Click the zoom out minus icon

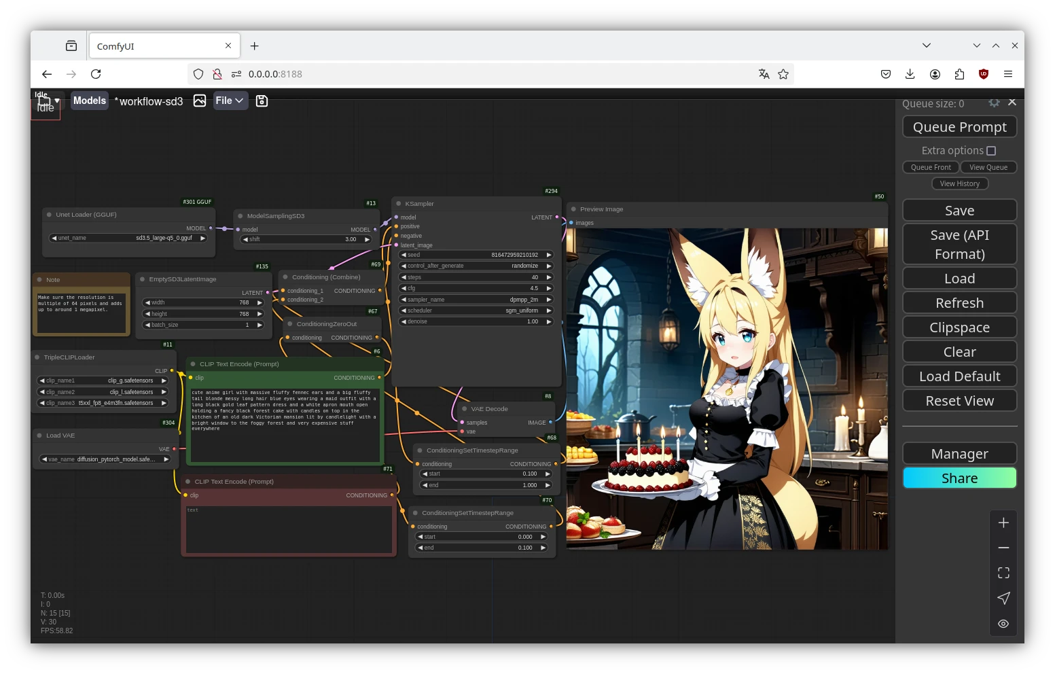1003,548
